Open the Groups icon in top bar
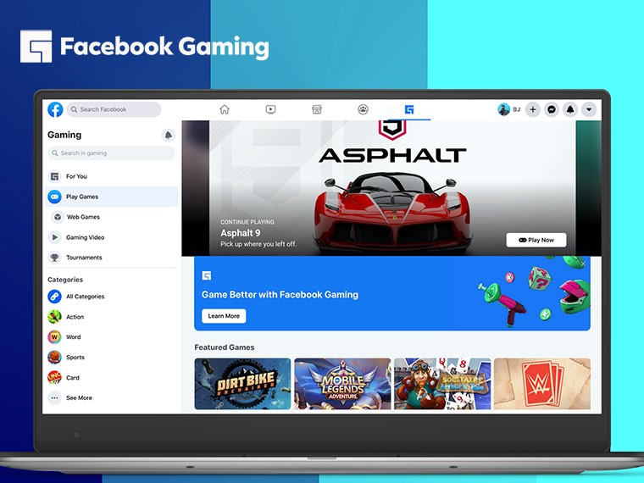The width and height of the screenshot is (644, 483). [x=363, y=109]
